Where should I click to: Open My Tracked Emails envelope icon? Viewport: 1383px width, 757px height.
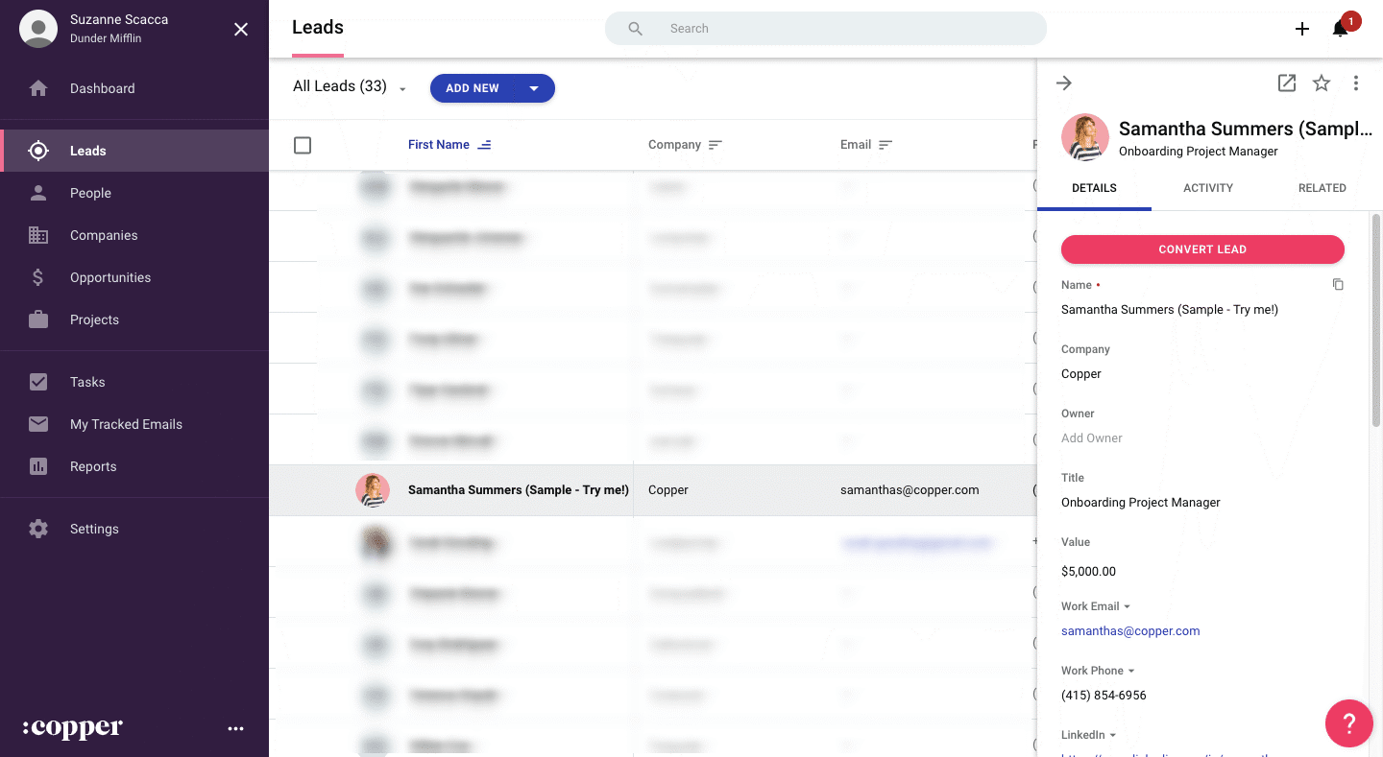(x=38, y=424)
